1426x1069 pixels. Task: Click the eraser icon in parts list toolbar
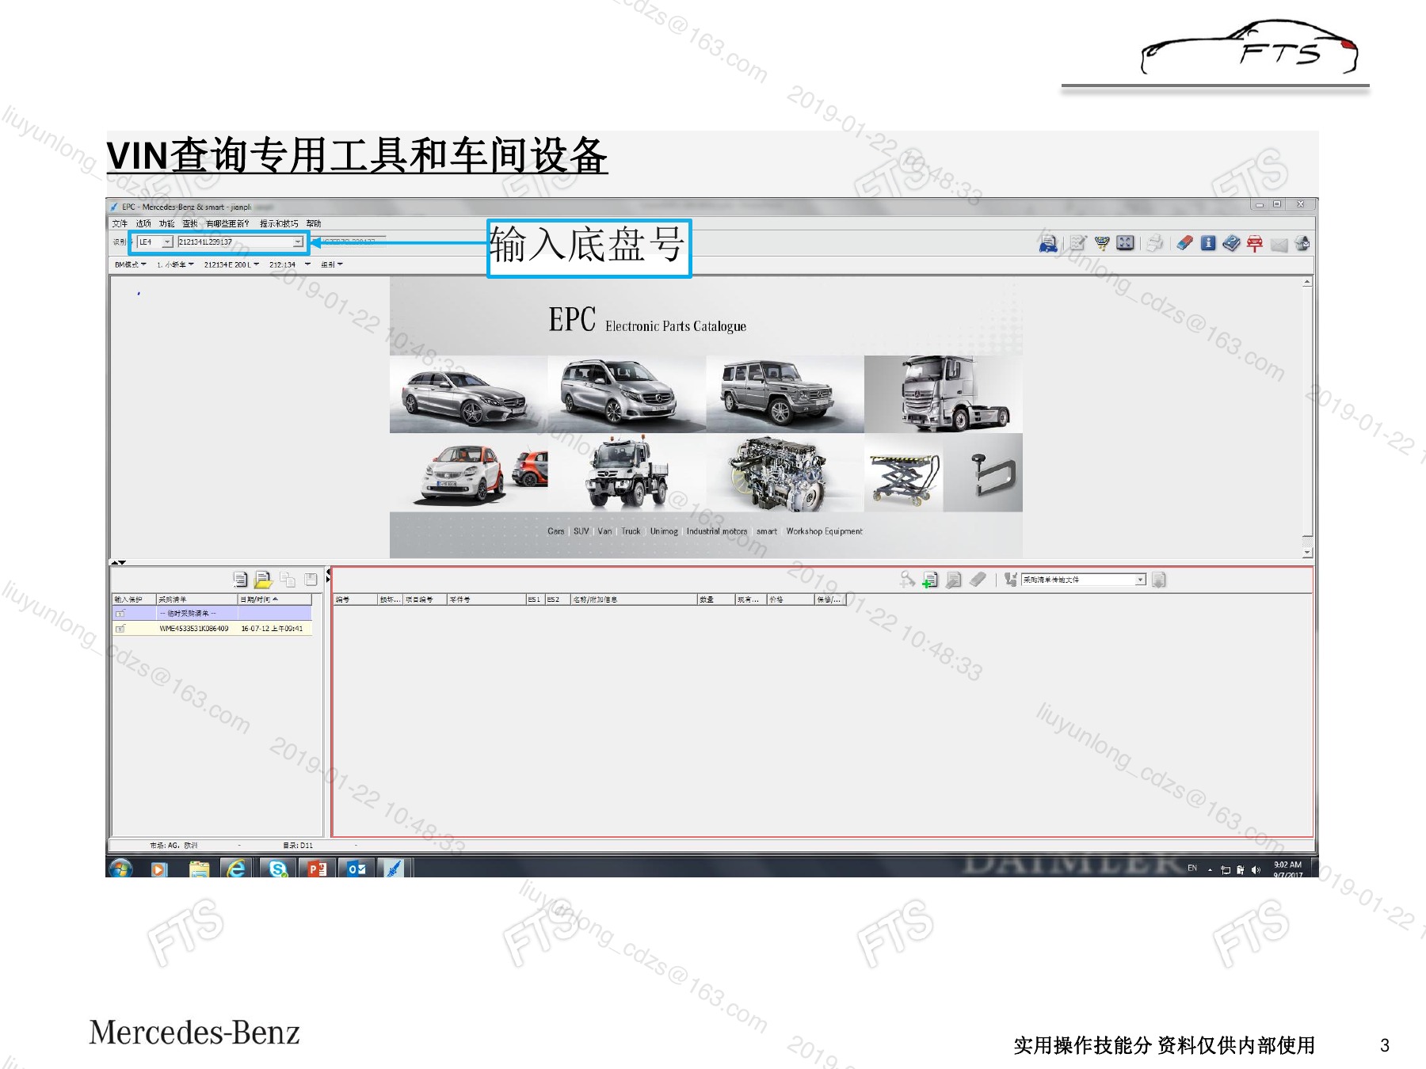click(x=978, y=580)
